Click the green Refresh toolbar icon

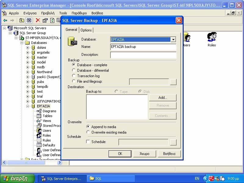(x=52, y=20)
